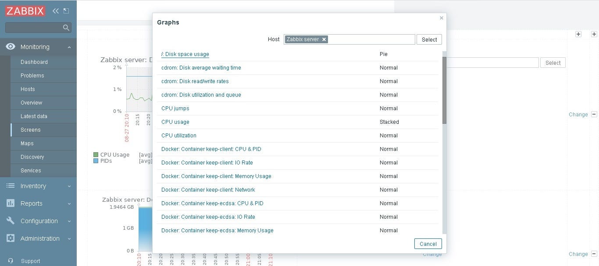Viewport: 599px width, 266px height.
Task: Expand the Reports menu section
Action: pyautogui.click(x=69, y=204)
